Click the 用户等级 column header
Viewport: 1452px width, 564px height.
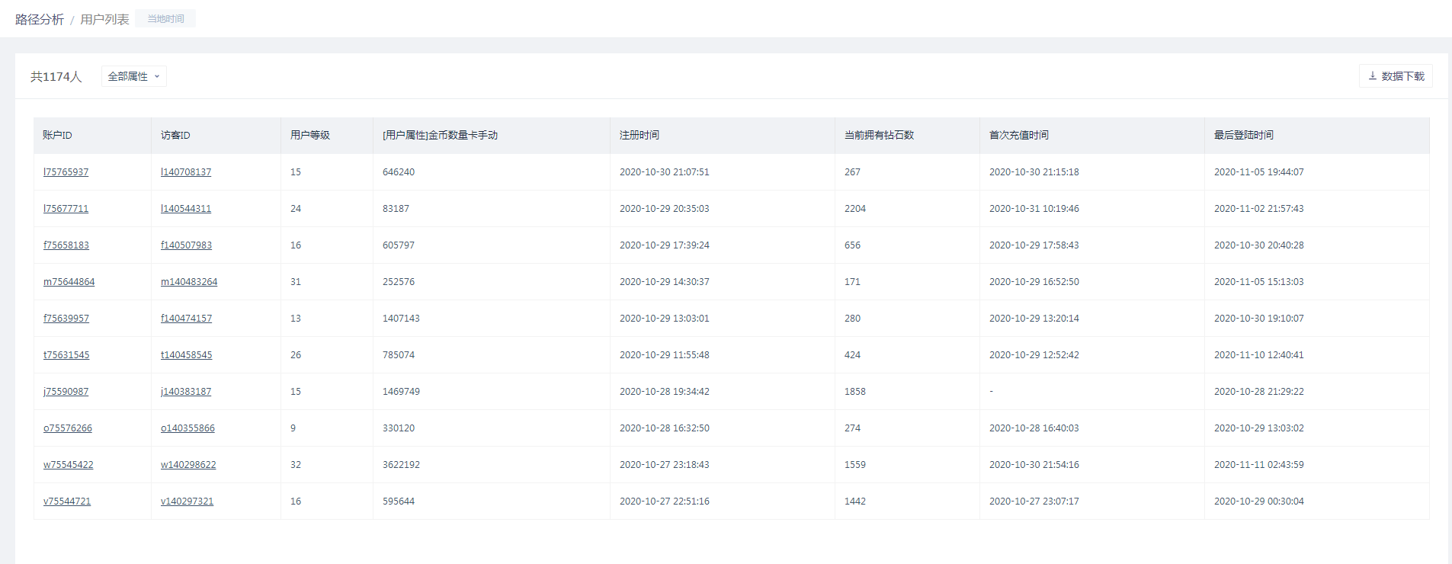pyautogui.click(x=310, y=136)
